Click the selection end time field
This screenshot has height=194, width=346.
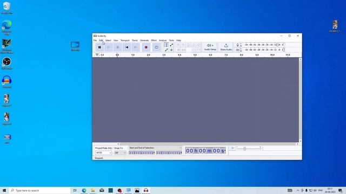pyautogui.click(x=169, y=153)
